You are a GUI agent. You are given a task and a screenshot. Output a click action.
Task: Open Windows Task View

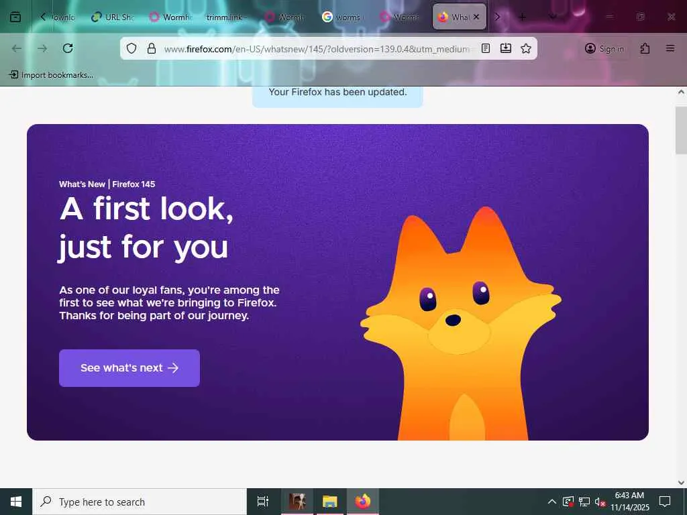[263, 502]
